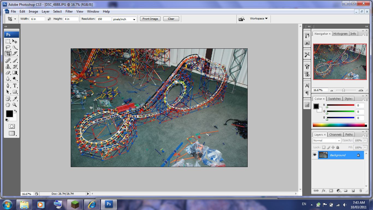Delete the layer using the trash icon
The width and height of the screenshot is (373, 210).
pyautogui.click(x=360, y=191)
